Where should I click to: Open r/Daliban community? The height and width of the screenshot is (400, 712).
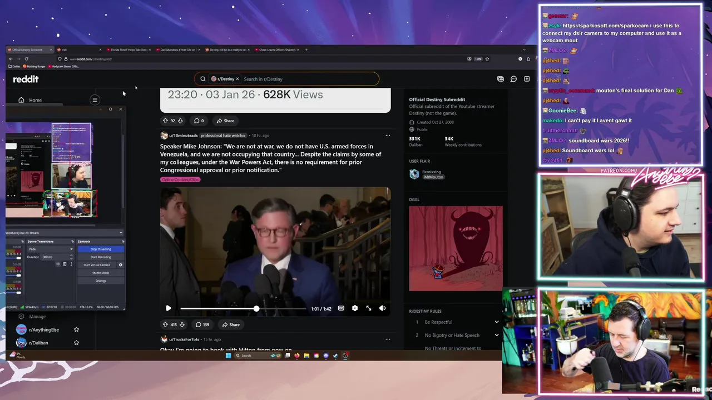coord(38,343)
